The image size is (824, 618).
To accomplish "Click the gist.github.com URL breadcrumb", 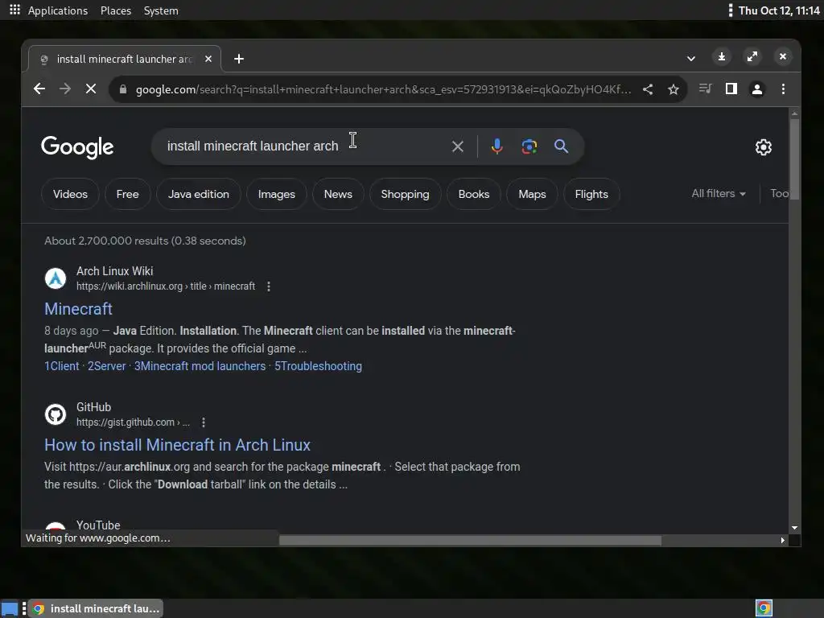I will point(133,422).
